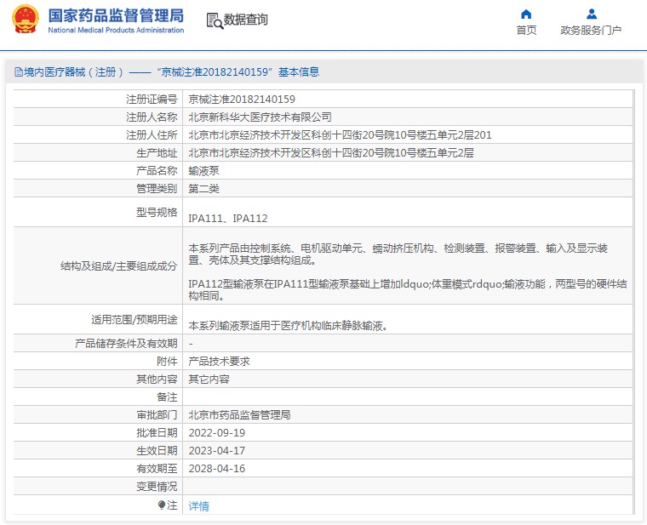Select production address value ending 五单元2层
This screenshot has height=525, width=647.
pos(331,153)
